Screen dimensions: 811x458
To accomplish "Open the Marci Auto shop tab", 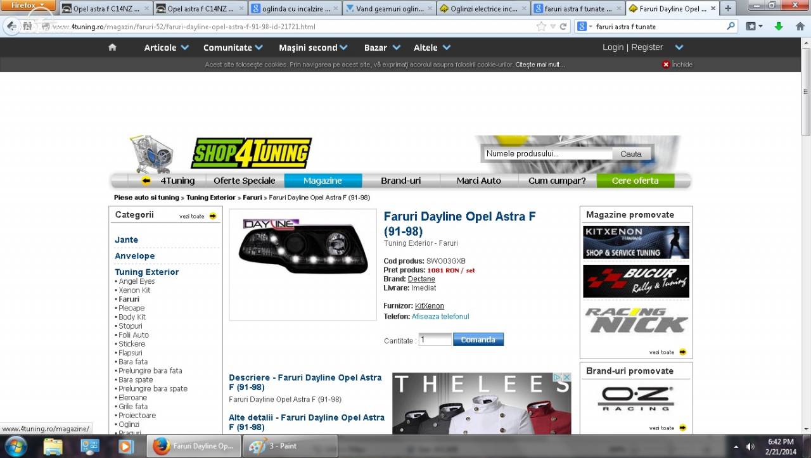I will click(479, 181).
